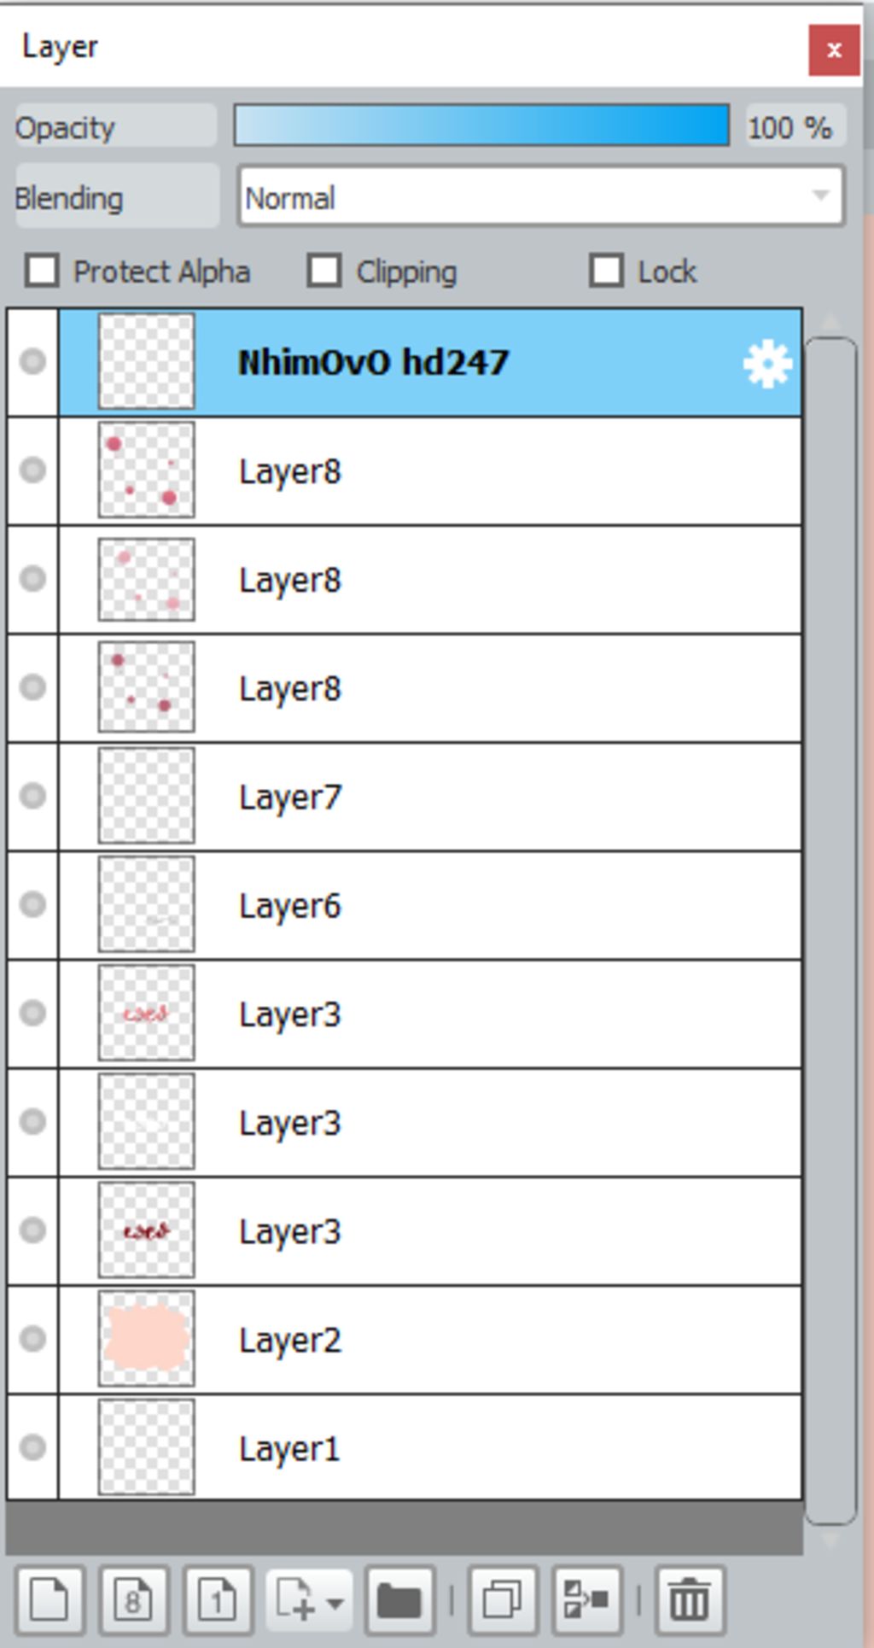
Task: Adjust the Opacity slider bar
Action: coord(481,126)
